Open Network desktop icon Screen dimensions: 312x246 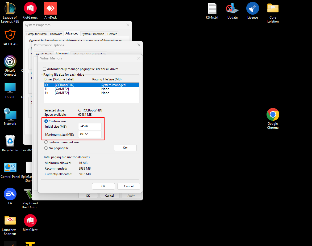10,117
